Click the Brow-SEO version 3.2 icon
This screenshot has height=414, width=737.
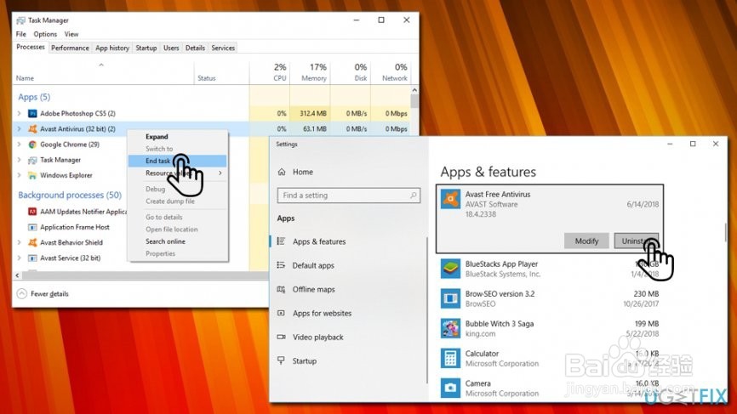click(x=450, y=298)
